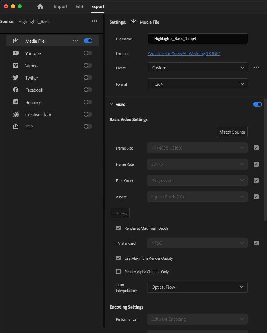Select the Twitter destination label
The height and width of the screenshot is (333, 267).
pyautogui.click(x=32, y=78)
